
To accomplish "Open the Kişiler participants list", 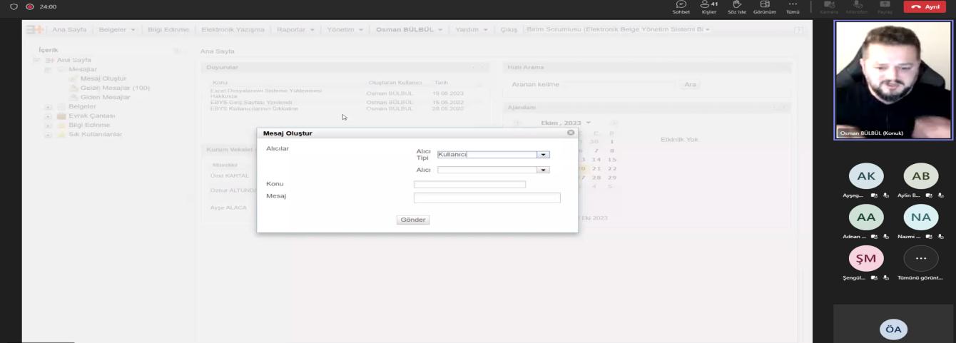I will coord(708,6).
